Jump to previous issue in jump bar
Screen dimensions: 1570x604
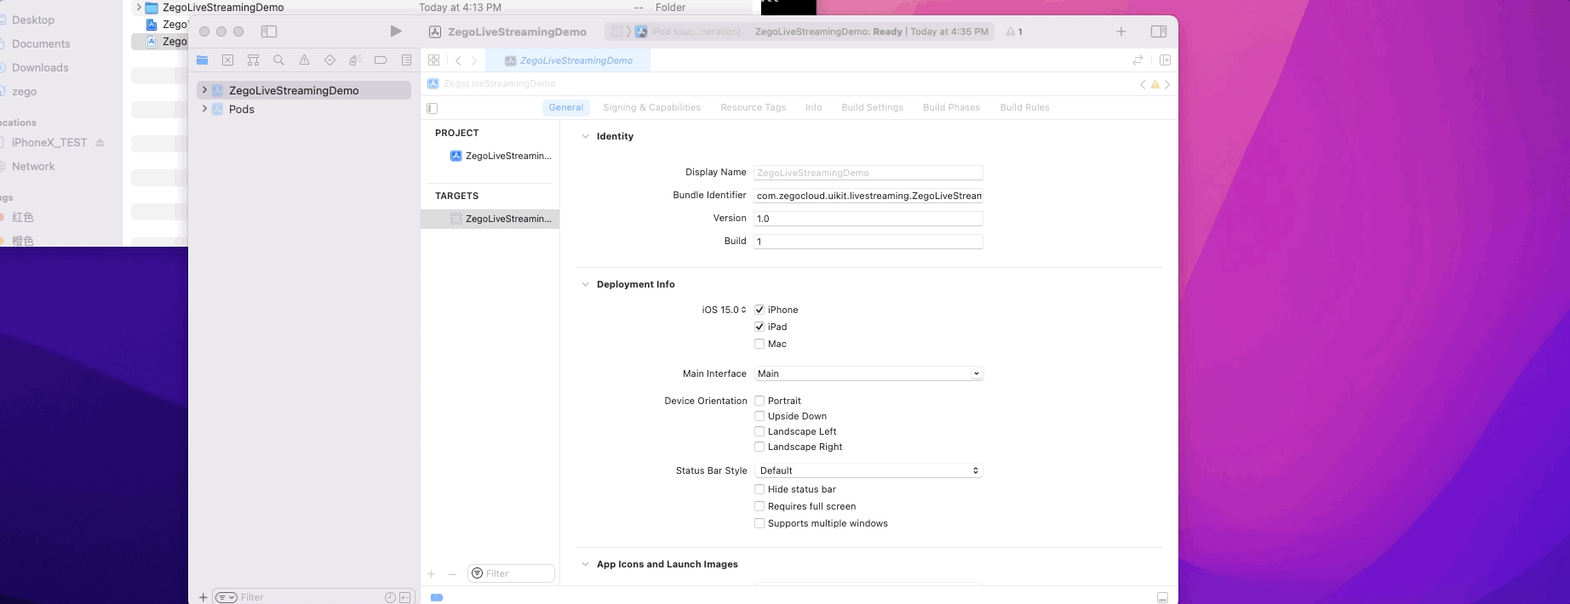[x=1143, y=84]
